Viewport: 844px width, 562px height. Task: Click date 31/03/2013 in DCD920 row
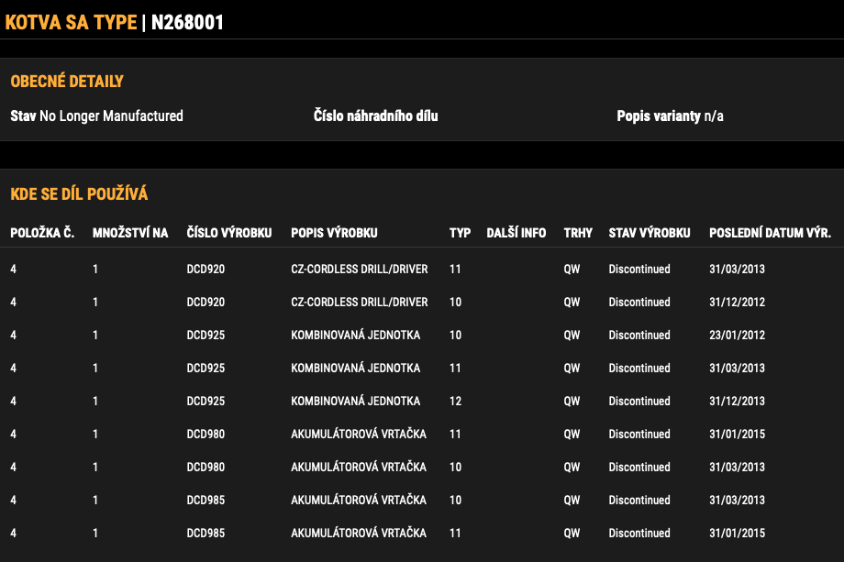point(737,269)
